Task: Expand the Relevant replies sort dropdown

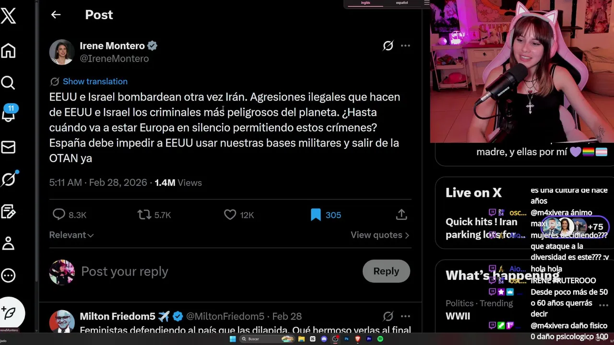Action: click(x=71, y=235)
